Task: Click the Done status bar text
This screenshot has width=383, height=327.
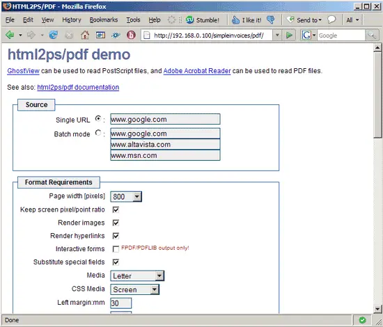Action: [x=12, y=320]
